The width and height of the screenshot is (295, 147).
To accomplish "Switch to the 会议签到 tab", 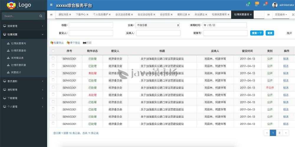I will pos(165,14).
